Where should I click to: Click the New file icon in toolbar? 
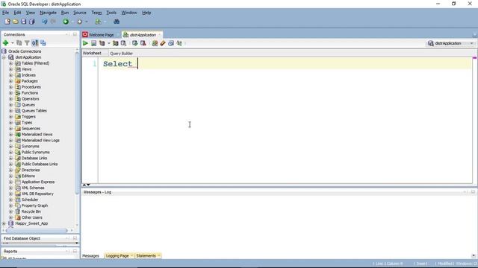(x=7, y=22)
